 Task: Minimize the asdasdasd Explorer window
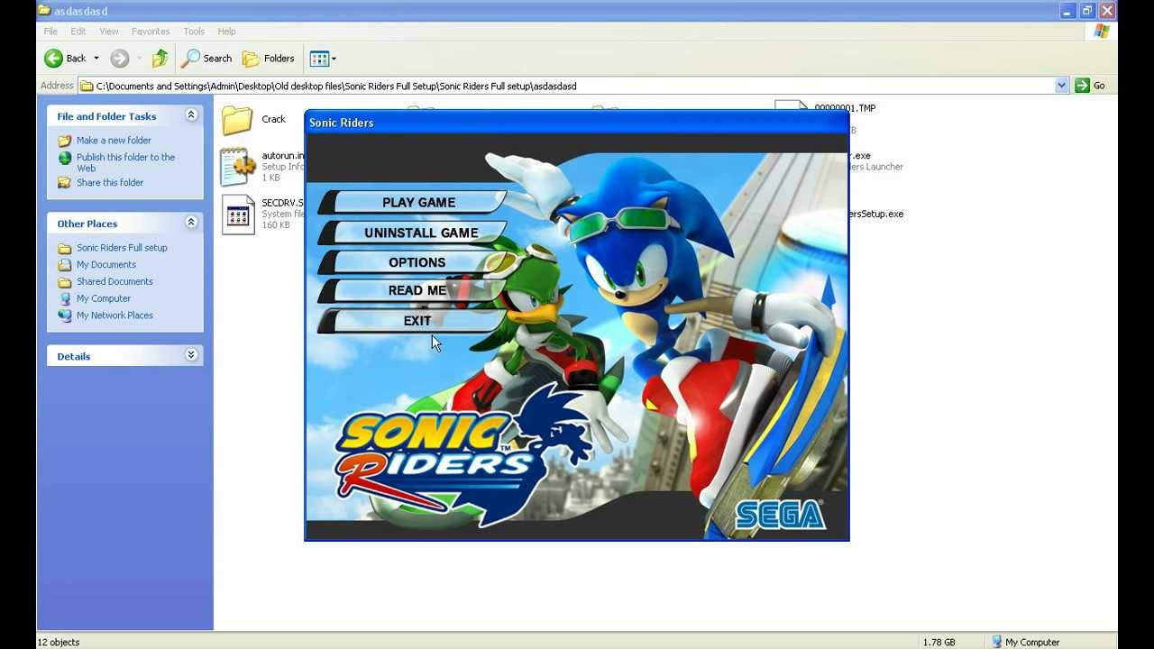(x=1067, y=11)
